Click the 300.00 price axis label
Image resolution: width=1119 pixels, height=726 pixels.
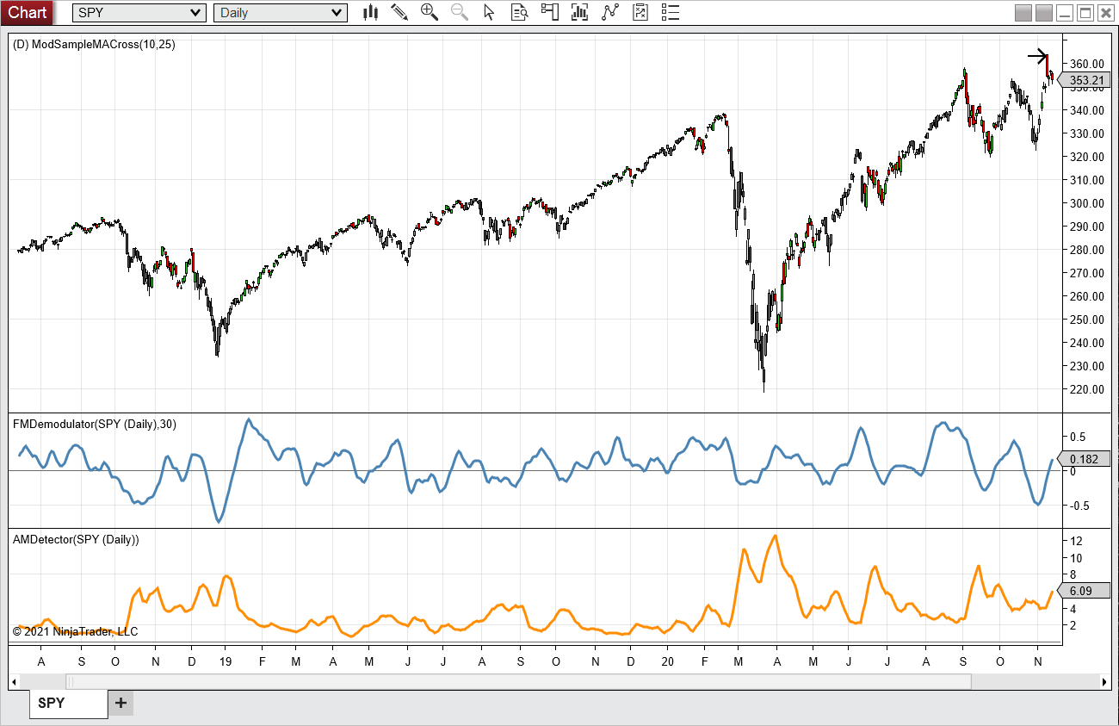[1086, 203]
